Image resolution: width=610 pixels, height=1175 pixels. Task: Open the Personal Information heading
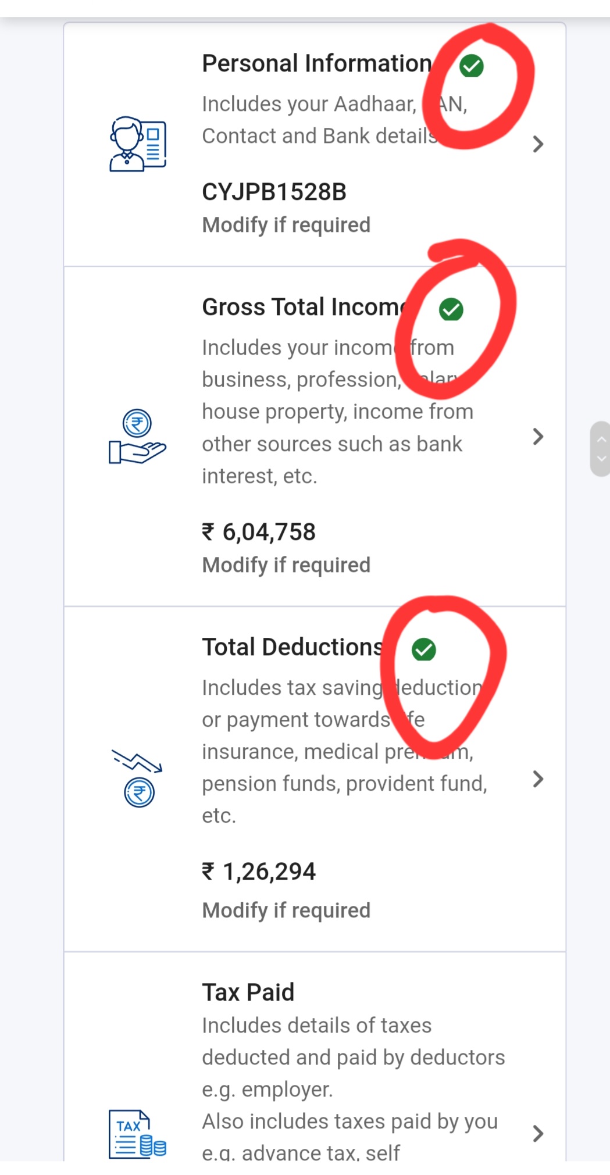317,63
